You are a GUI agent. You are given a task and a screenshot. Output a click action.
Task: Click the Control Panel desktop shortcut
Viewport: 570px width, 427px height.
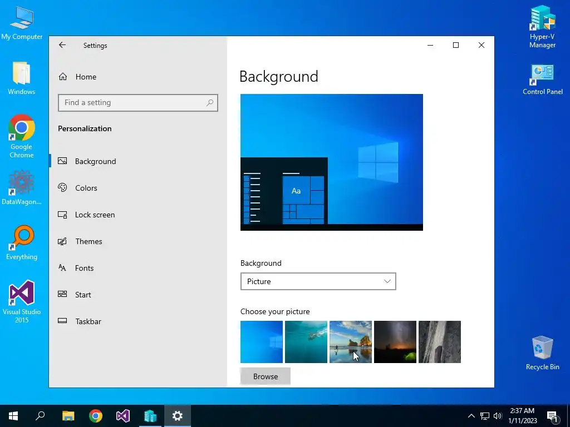542,80
